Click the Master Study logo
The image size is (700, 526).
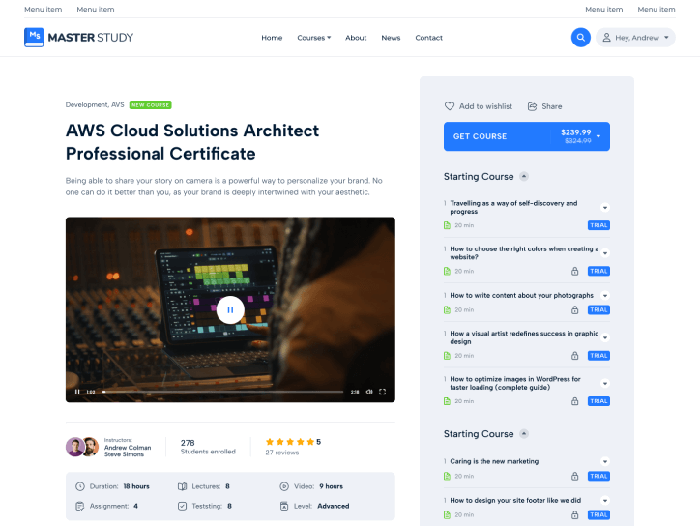(x=79, y=38)
